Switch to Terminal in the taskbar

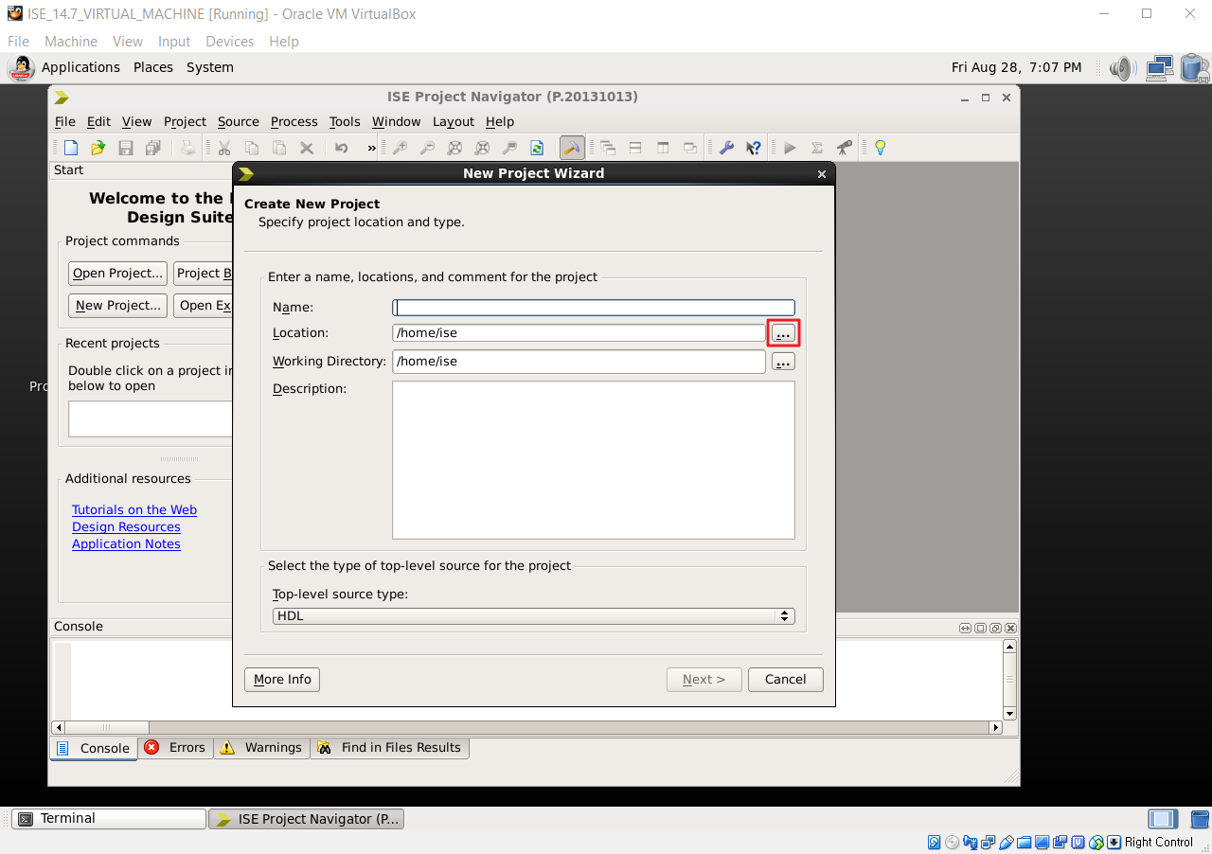[x=109, y=819]
